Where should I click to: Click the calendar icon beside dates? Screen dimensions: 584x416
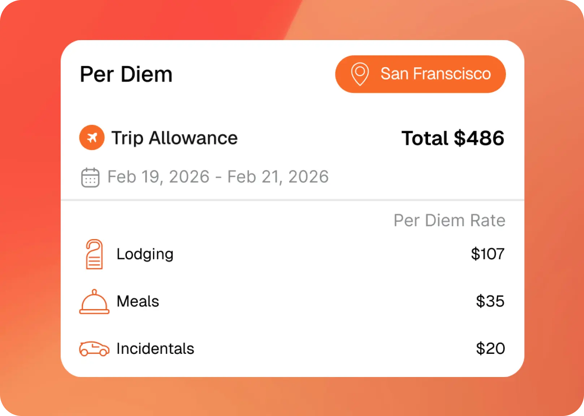coord(90,177)
